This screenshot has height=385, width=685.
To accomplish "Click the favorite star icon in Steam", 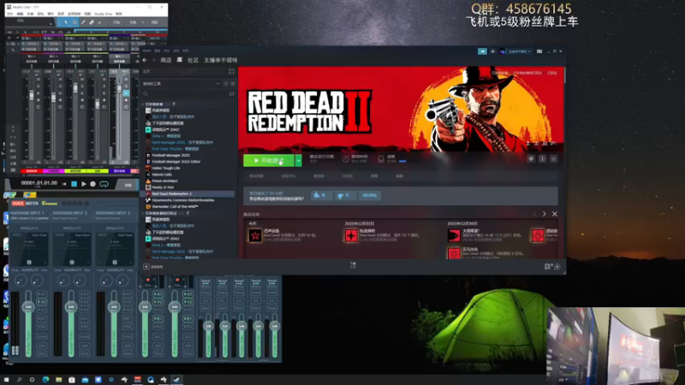I will pyautogui.click(x=553, y=159).
